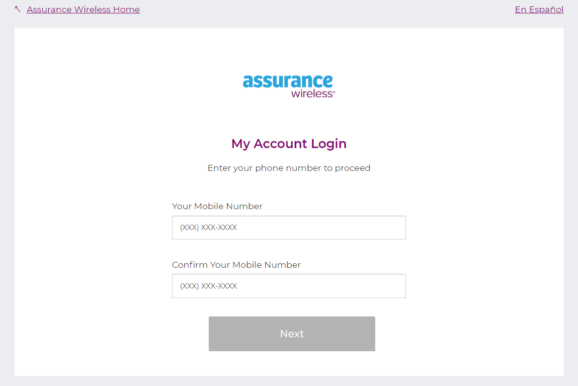Focus the Your Mobile Number field
578x386 pixels.
(289, 227)
